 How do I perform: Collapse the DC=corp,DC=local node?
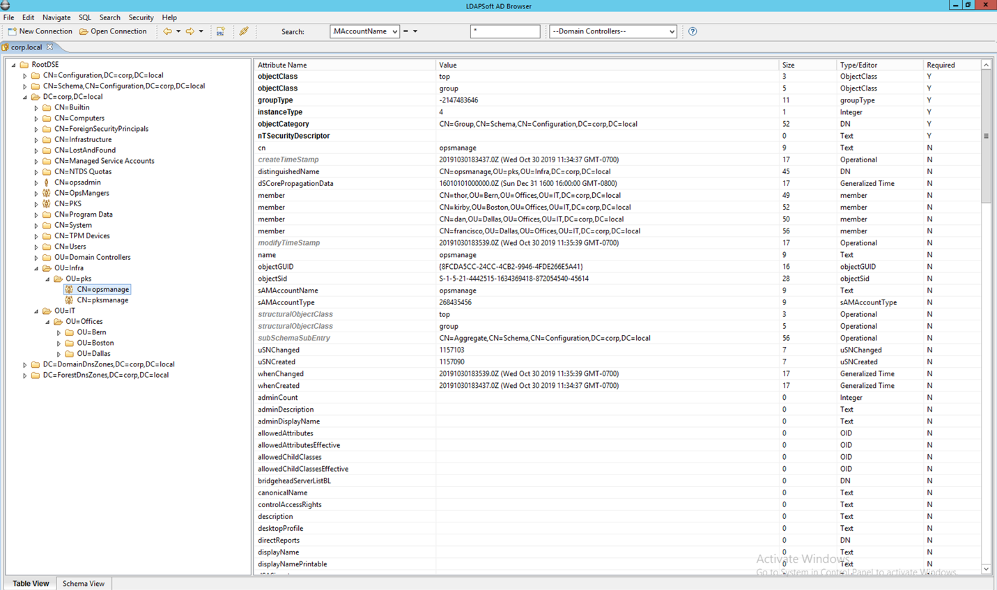click(24, 98)
